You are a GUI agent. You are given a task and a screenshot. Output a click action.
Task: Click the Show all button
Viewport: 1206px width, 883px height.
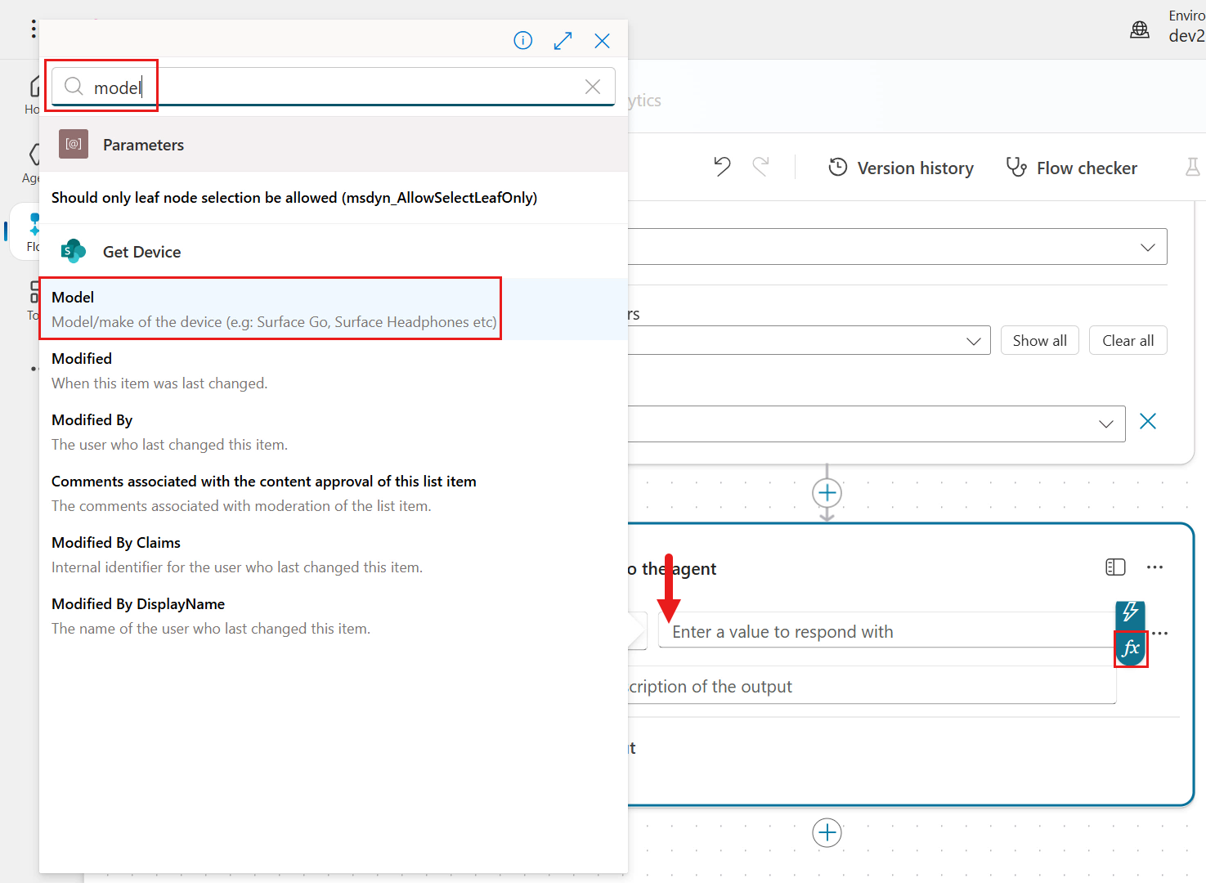[1039, 340]
